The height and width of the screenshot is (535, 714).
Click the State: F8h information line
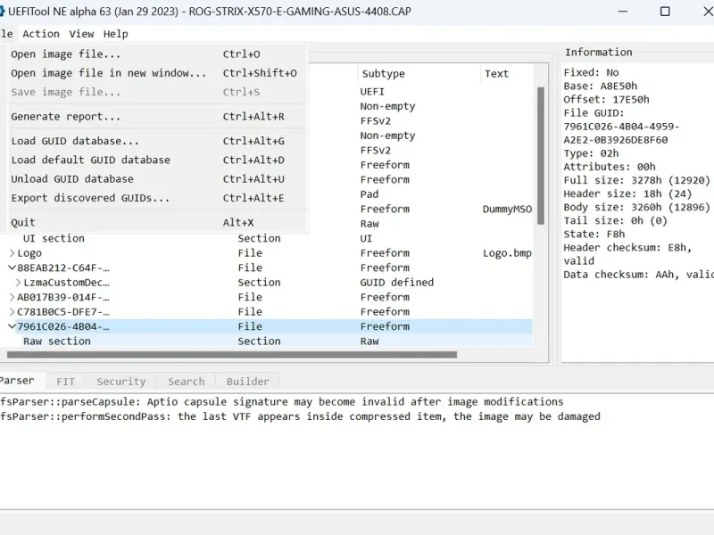pos(594,234)
